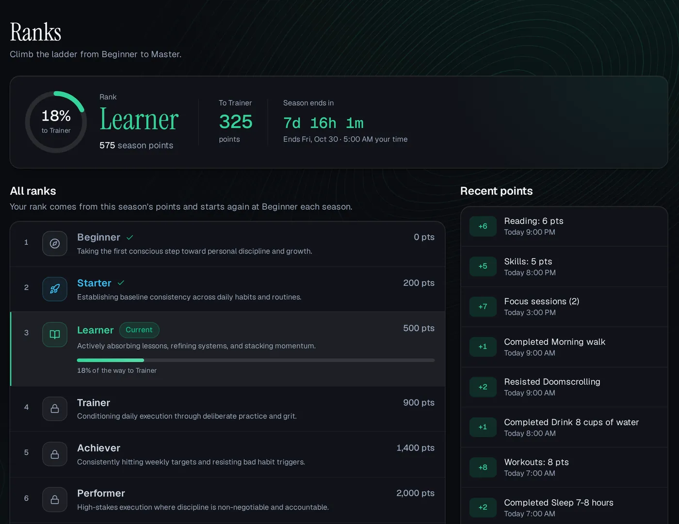Click the Learner open book icon
The width and height of the screenshot is (679, 524).
pyautogui.click(x=55, y=334)
